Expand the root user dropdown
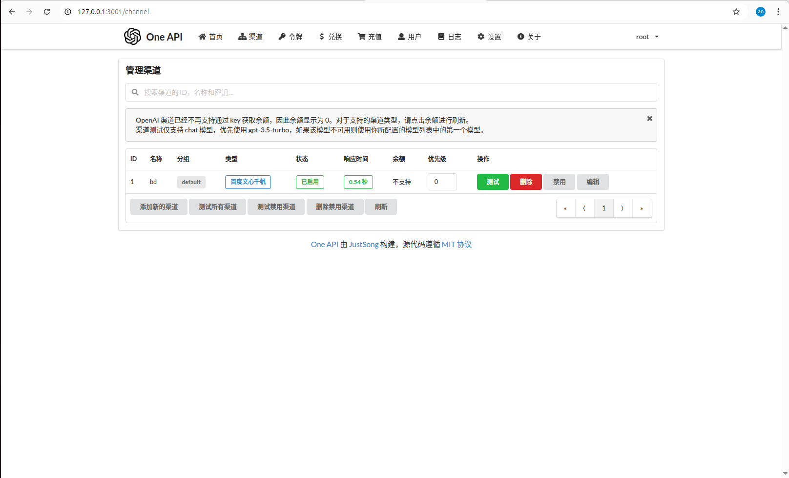 [x=647, y=37]
